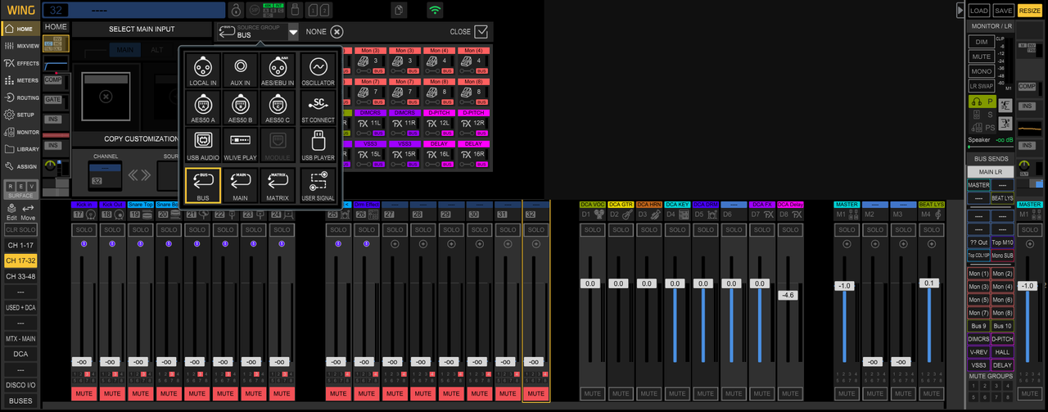Viewport: 1048px width, 412px height.
Task: Open the HOME view
Action: click(19, 29)
